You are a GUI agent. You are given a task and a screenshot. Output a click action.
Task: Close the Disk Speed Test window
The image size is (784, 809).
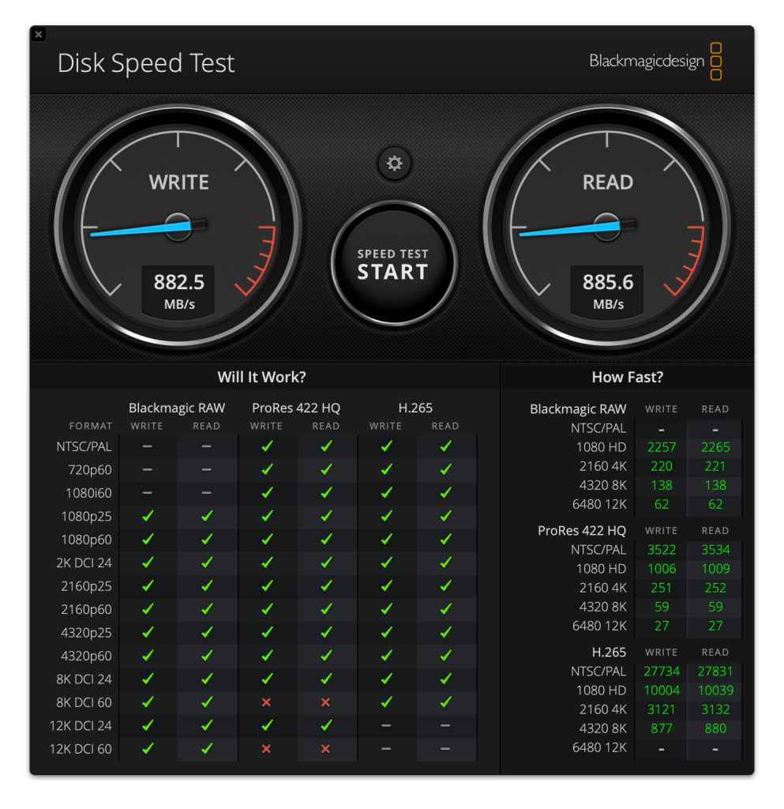pos(39,35)
